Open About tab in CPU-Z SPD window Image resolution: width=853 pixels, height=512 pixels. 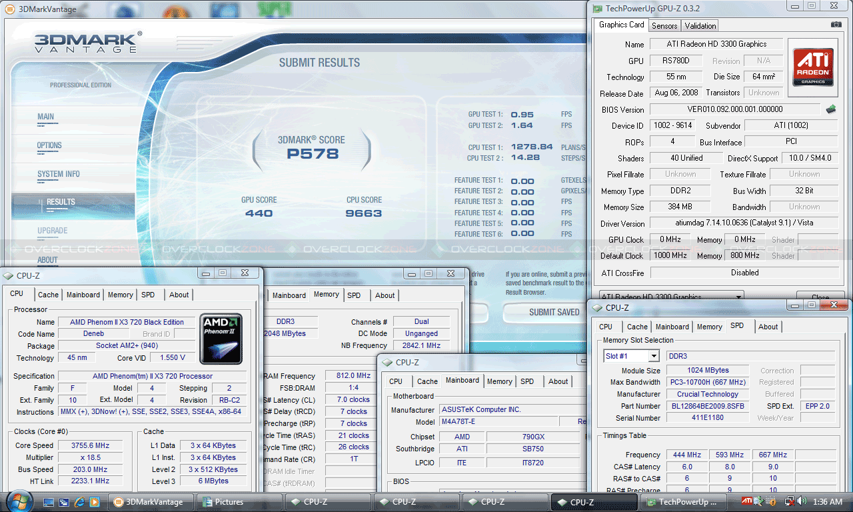click(768, 327)
